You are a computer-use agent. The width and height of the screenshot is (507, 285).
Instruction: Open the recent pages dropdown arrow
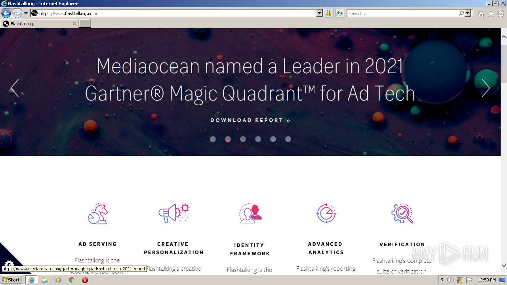26,13
